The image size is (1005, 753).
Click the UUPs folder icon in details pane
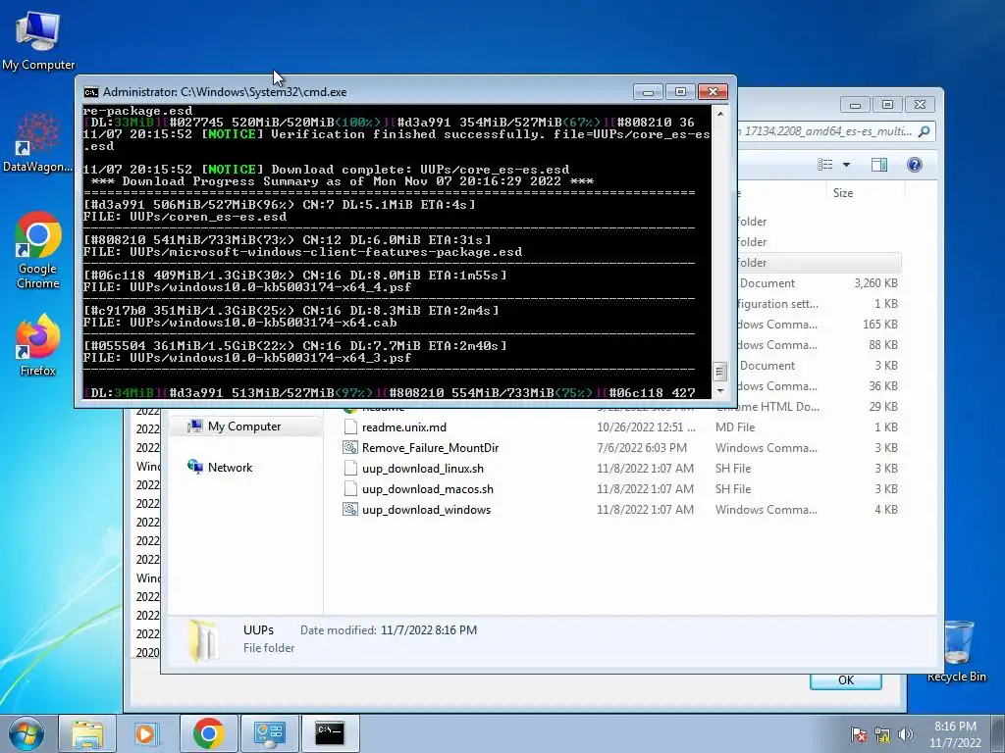tap(203, 639)
